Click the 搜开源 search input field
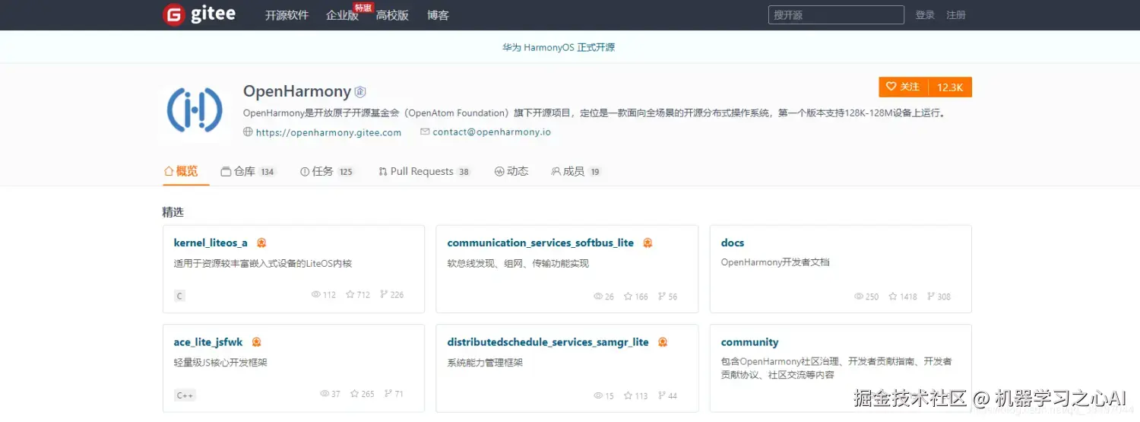Viewport: 1140px width, 422px height. 836,15
